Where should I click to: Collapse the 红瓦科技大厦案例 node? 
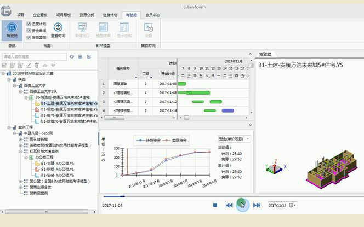pos(20,152)
